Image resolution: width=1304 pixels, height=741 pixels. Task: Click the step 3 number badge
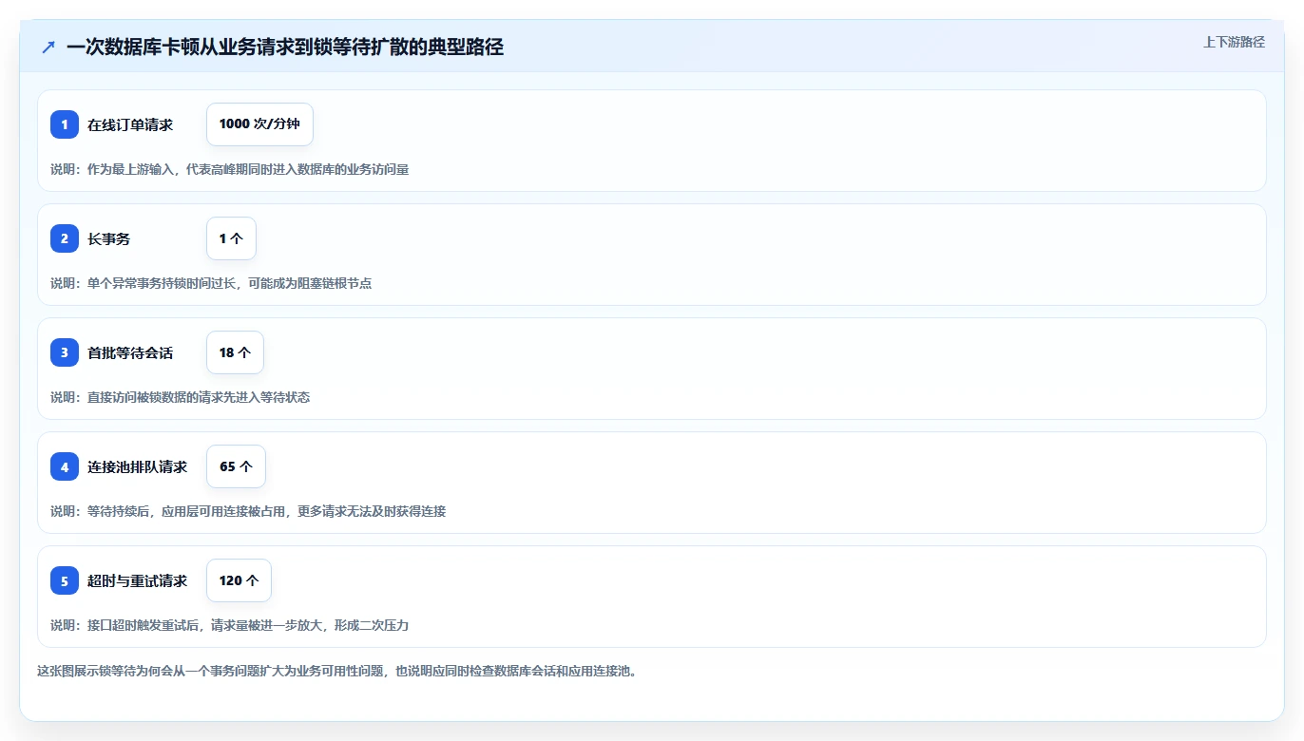(65, 352)
